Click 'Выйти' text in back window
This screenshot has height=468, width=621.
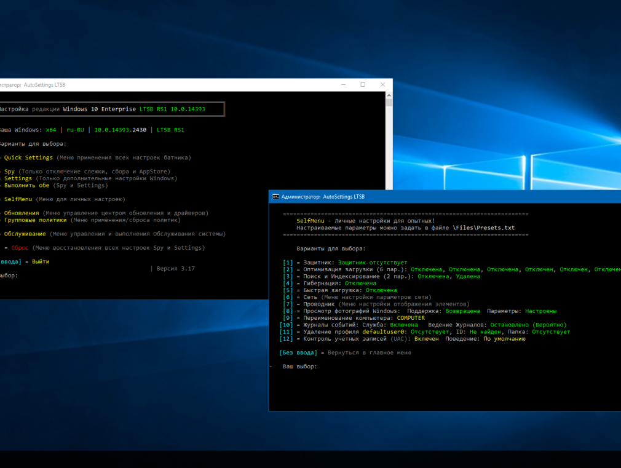(x=41, y=261)
